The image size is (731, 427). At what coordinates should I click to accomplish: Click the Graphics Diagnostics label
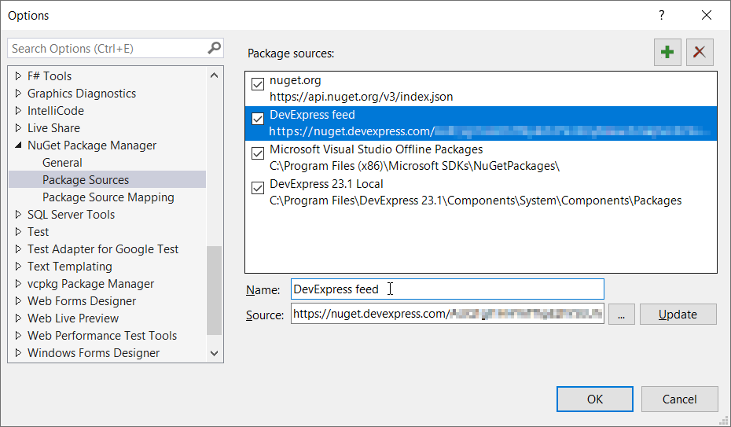[x=82, y=94]
